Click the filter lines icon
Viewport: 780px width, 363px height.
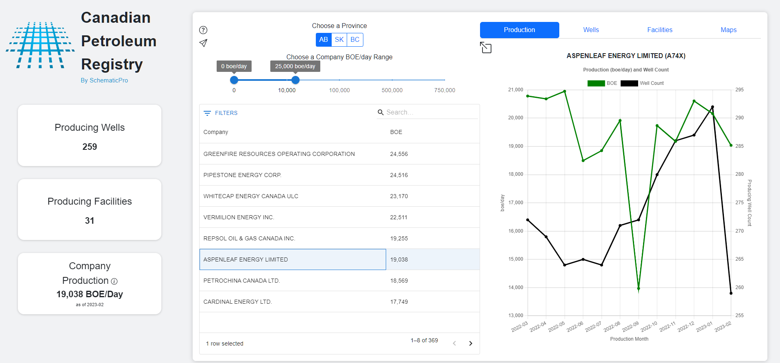point(207,113)
